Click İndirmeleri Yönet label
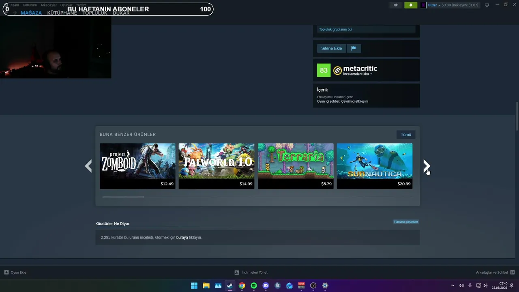519x292 pixels. pos(255,273)
